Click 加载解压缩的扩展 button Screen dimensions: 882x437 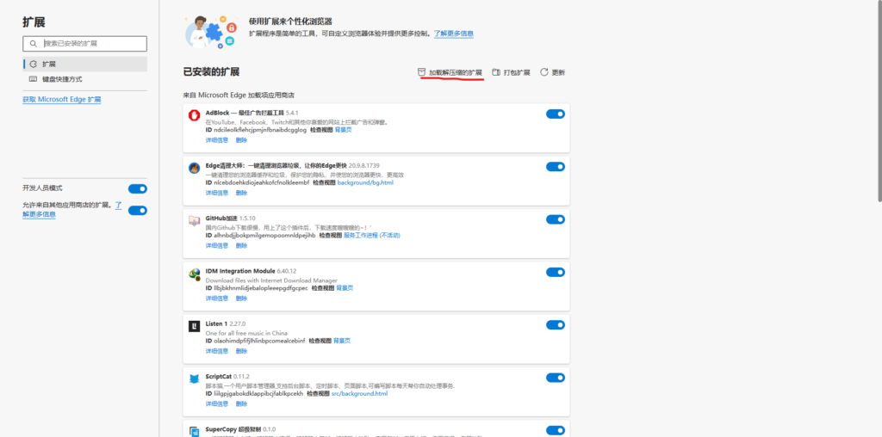(x=450, y=72)
